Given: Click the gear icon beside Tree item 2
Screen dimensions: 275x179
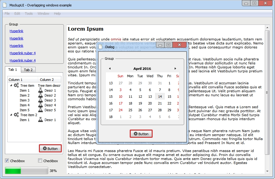Looking at the screenshot, I should point(16,115).
